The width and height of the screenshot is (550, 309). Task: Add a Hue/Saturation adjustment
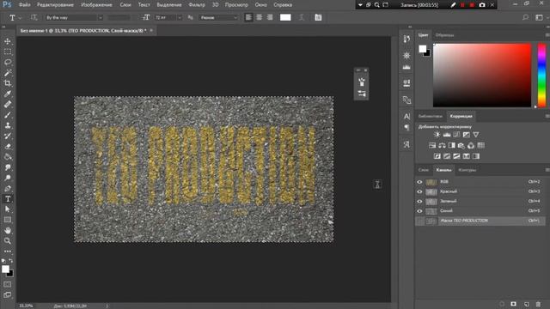point(432,145)
